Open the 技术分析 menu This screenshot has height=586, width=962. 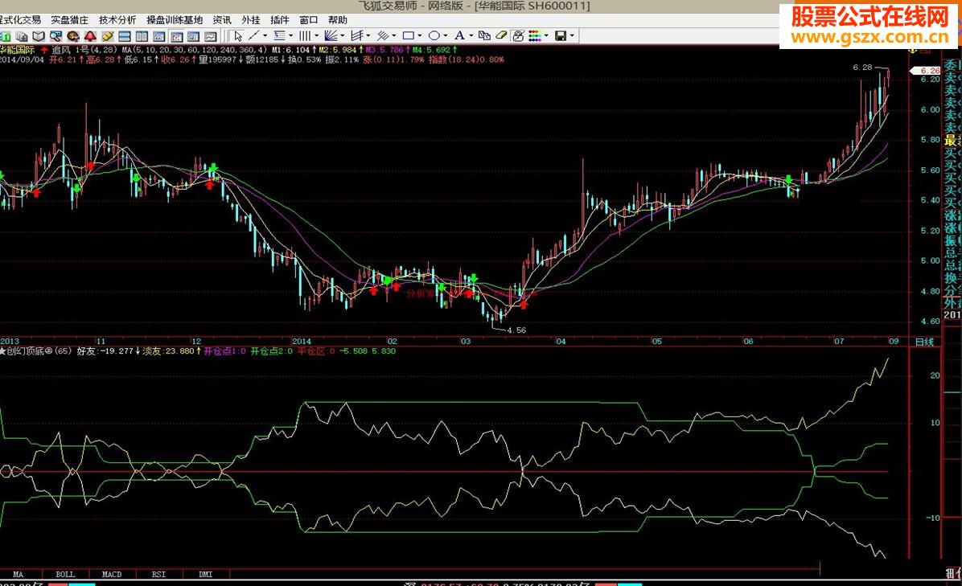click(117, 20)
